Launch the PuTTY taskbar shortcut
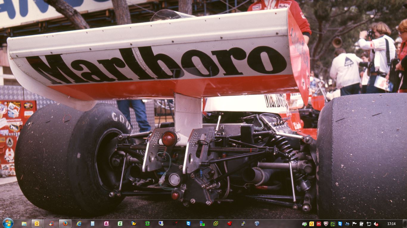407x228 pixels. point(243,224)
